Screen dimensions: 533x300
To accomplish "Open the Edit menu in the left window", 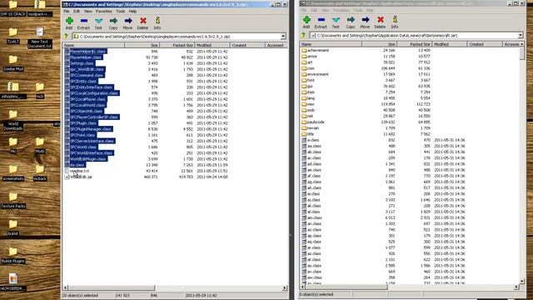I will (77, 11).
